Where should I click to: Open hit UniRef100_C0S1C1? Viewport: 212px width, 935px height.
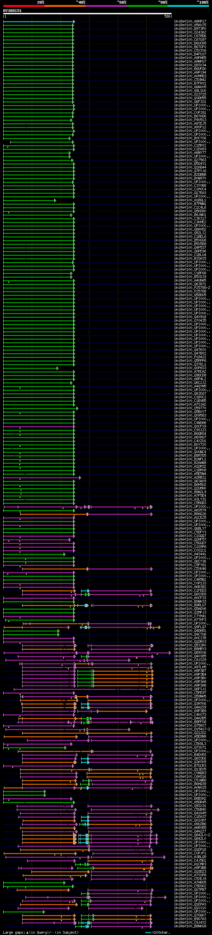pos(190,550)
